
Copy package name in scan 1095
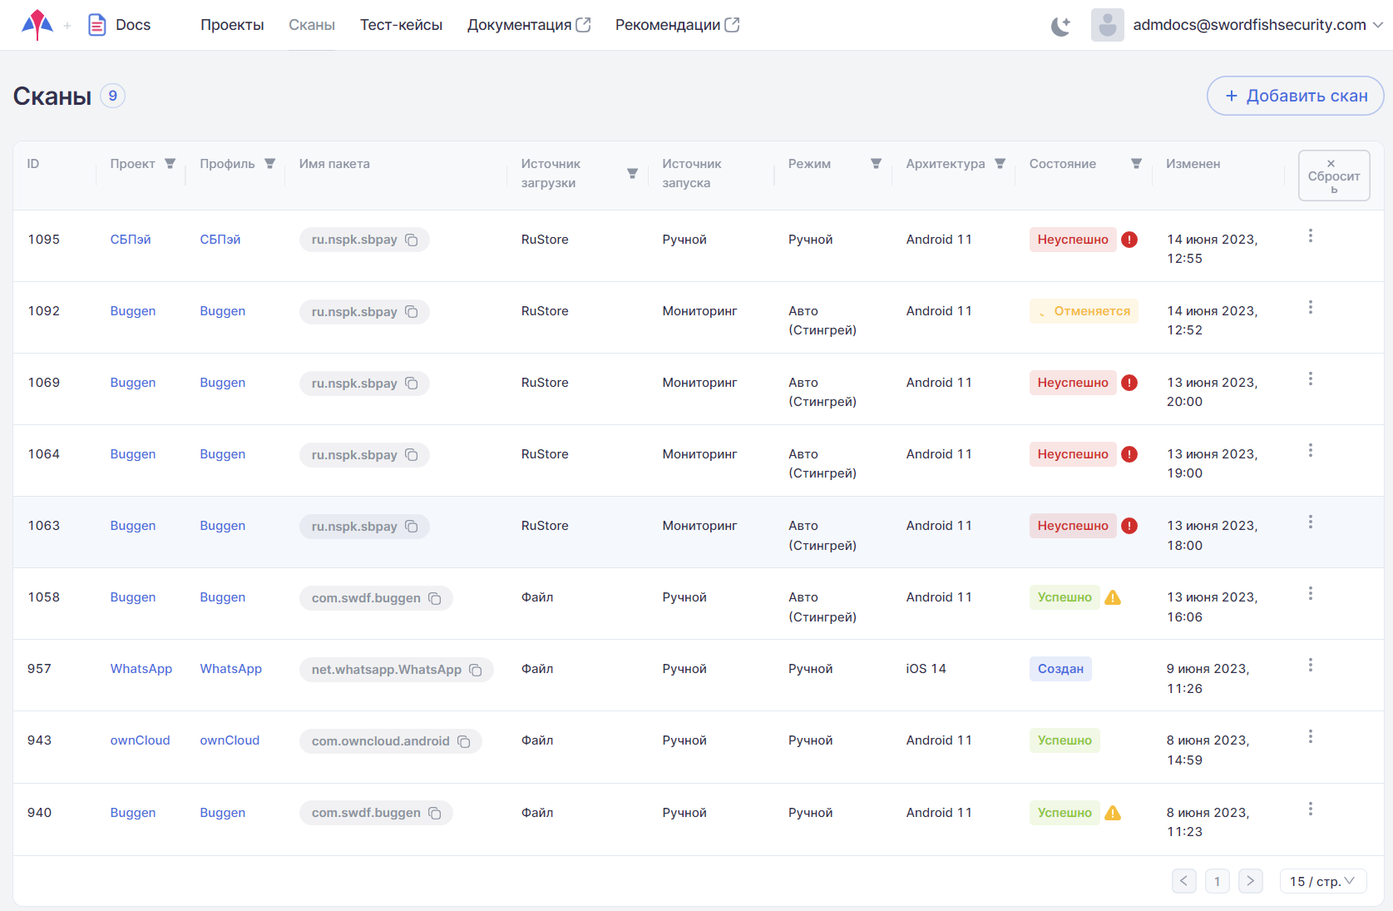[412, 240]
